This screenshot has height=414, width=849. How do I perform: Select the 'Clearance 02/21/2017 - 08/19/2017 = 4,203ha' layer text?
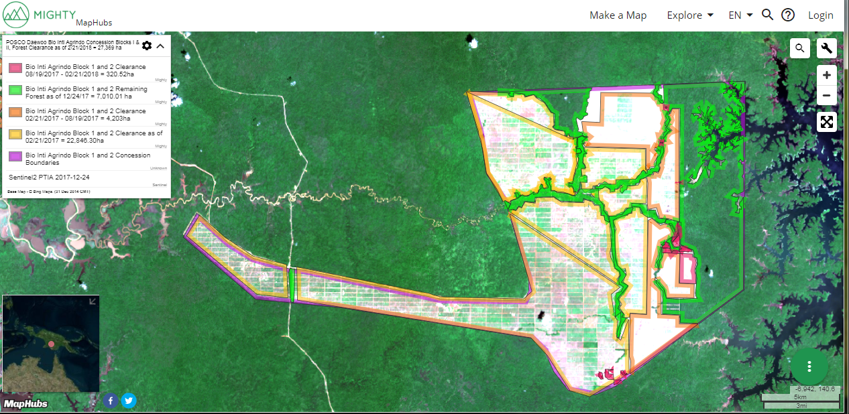85,115
